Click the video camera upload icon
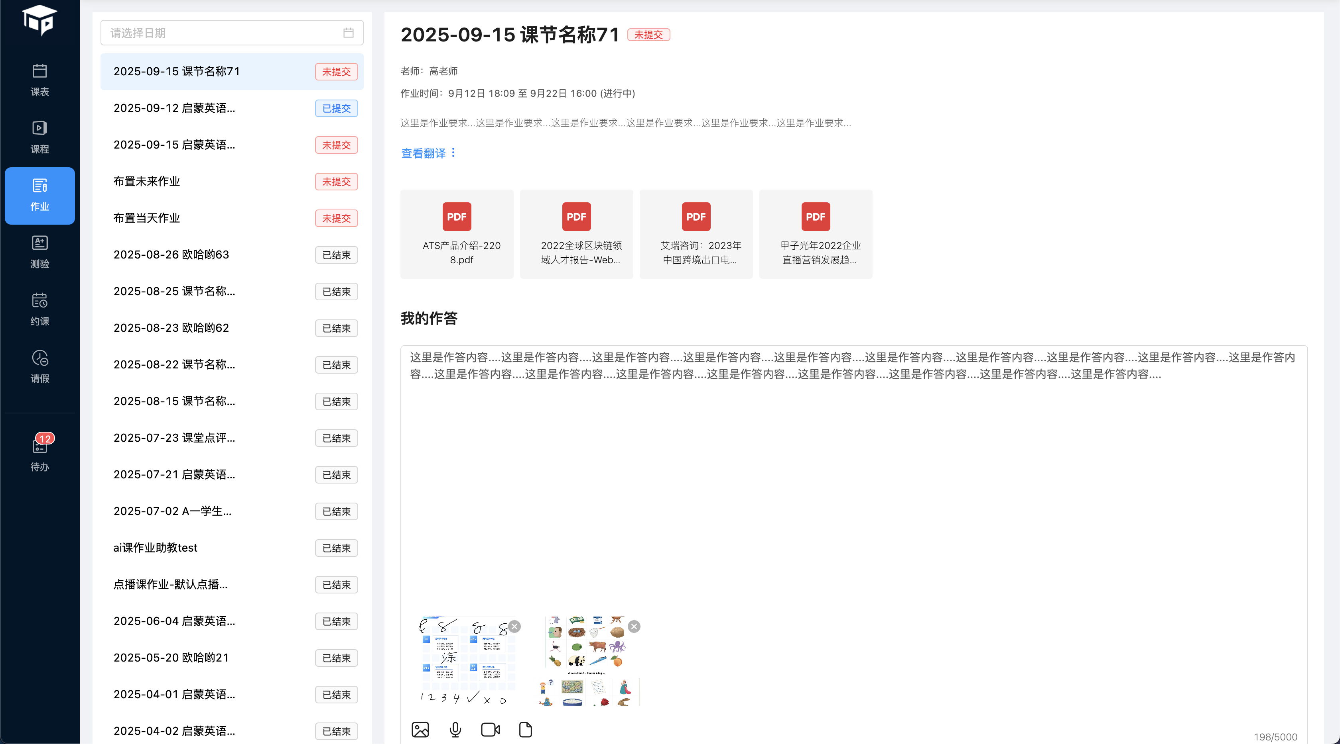Viewport: 1340px width, 744px height. [490, 729]
